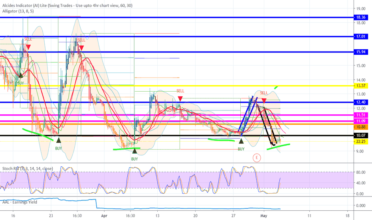Click the Alcides Indicator (AI) Lite legend title
Screen dimensions: 372x220
67,6
